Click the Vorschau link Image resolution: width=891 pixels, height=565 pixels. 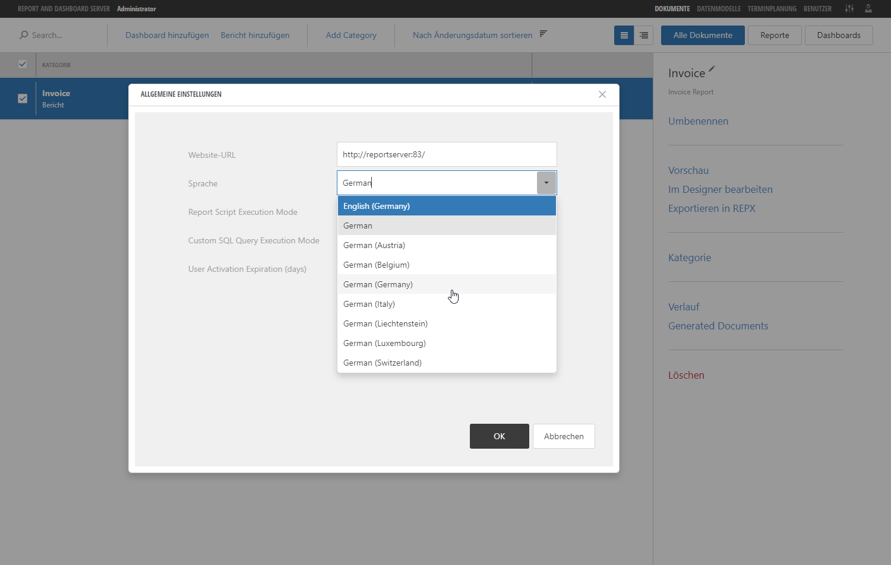pyautogui.click(x=688, y=170)
